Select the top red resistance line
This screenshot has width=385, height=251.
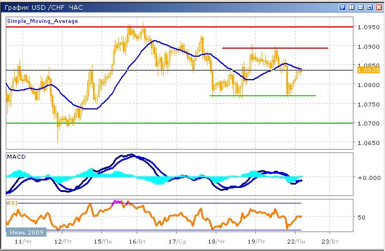[172, 27]
